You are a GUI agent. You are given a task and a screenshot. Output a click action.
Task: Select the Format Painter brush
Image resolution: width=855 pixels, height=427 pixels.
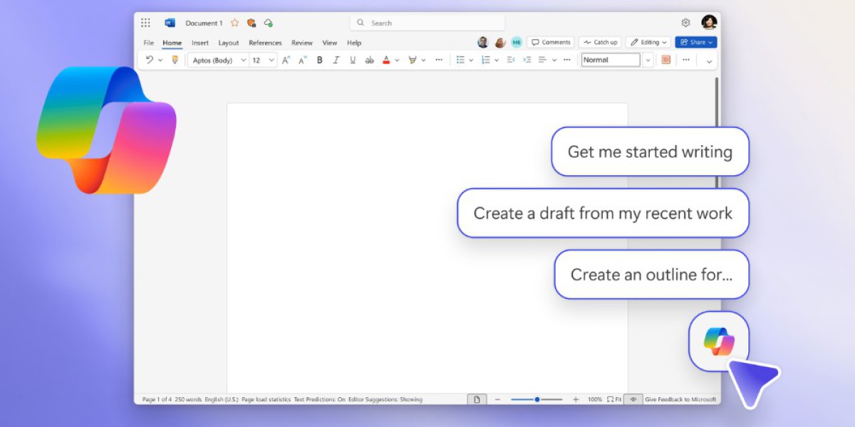(x=175, y=60)
